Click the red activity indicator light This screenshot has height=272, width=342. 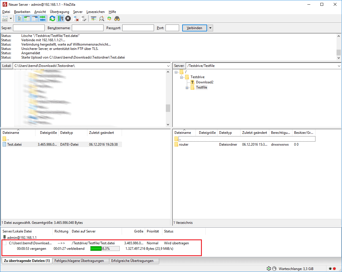(x=335, y=269)
